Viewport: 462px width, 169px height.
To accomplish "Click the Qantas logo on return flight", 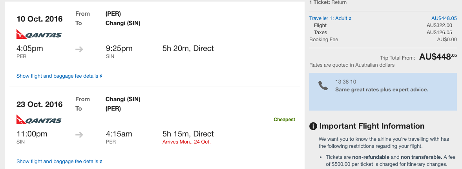I will pyautogui.click(x=39, y=120).
